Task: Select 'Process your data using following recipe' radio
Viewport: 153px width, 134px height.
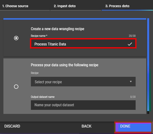Action: coord(16,87)
